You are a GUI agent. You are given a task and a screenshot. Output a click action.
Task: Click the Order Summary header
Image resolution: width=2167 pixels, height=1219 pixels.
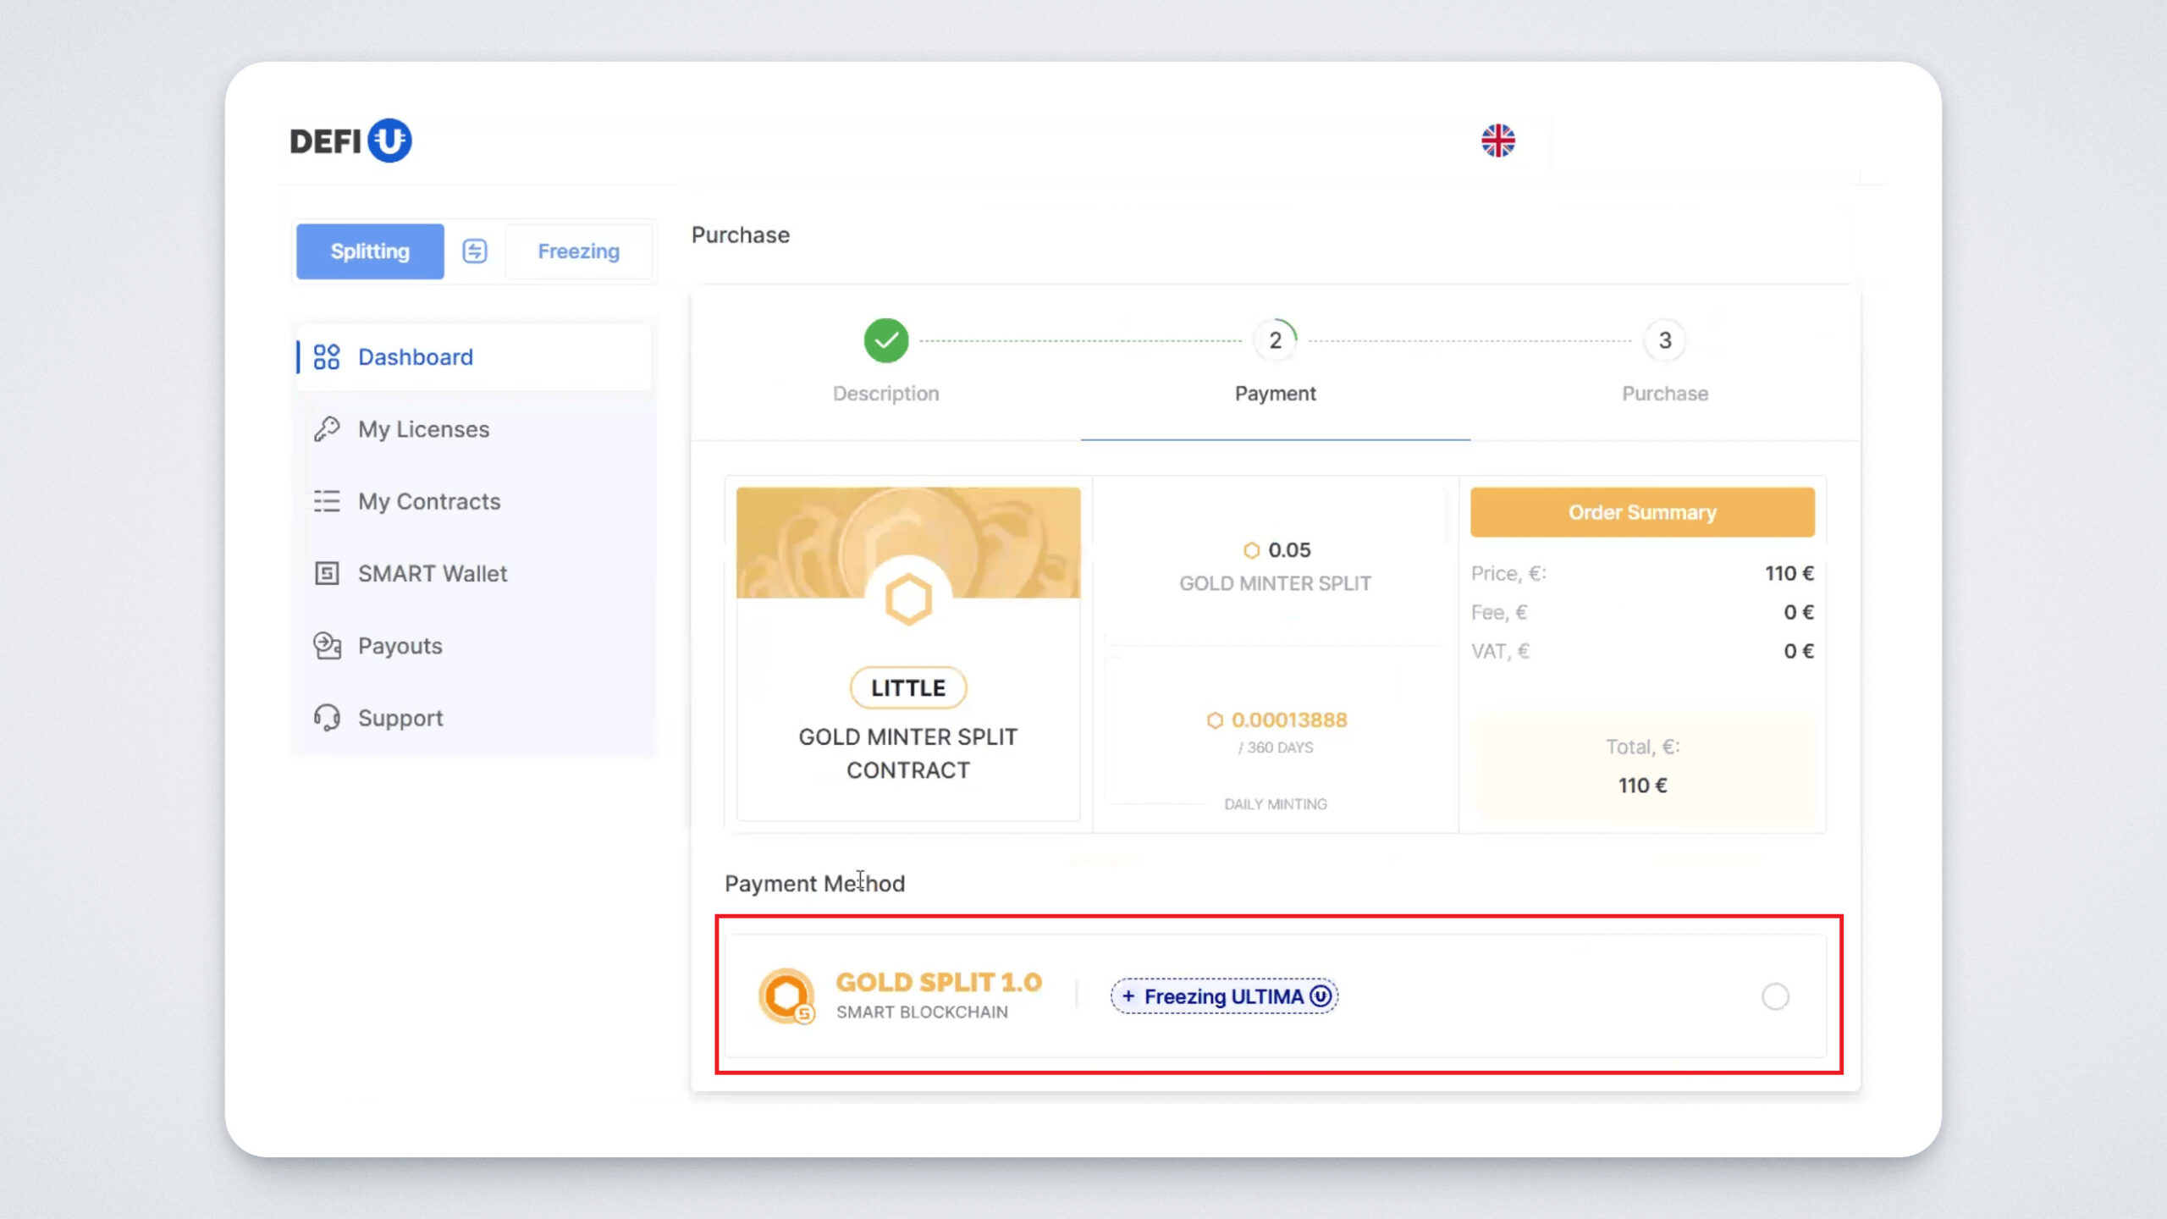point(1642,512)
